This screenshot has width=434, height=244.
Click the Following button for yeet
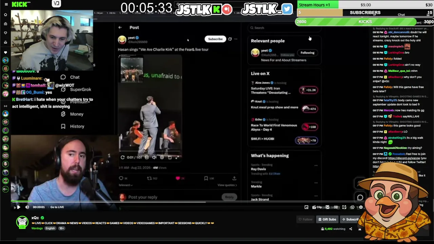click(x=308, y=53)
